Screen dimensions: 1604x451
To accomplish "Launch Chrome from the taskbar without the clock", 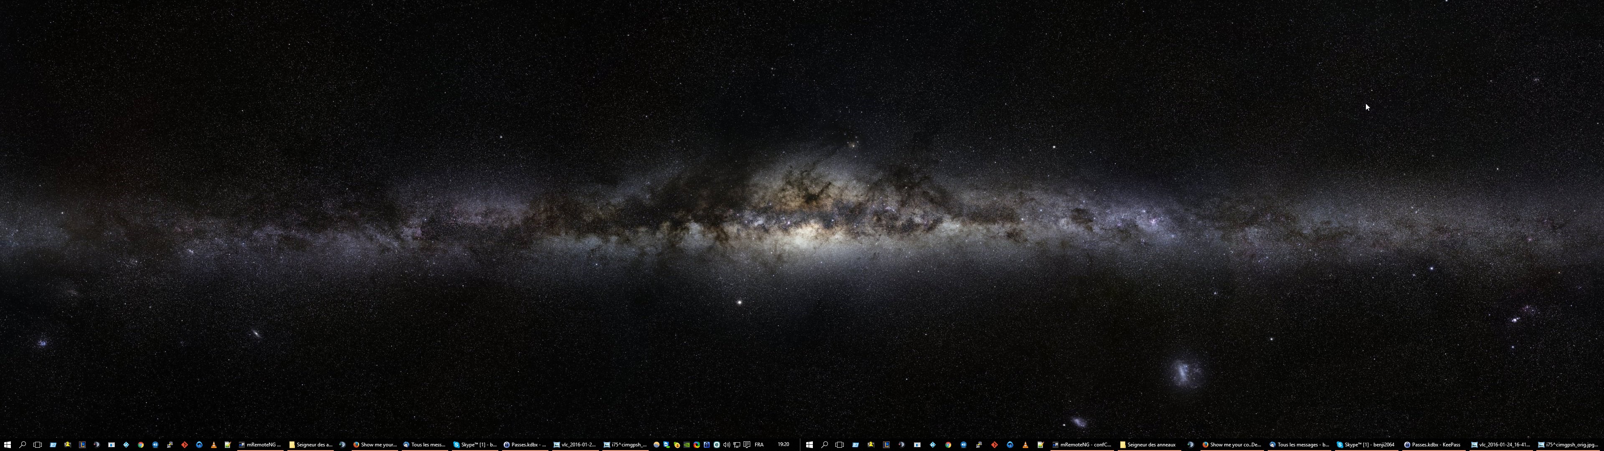I will [948, 445].
